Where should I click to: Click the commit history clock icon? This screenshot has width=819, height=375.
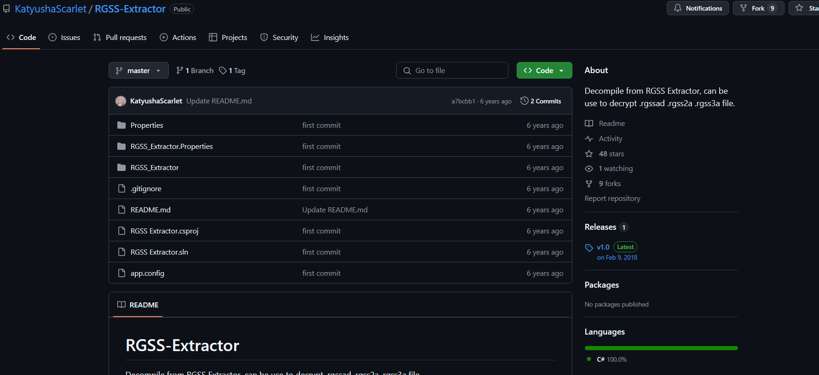pyautogui.click(x=524, y=101)
